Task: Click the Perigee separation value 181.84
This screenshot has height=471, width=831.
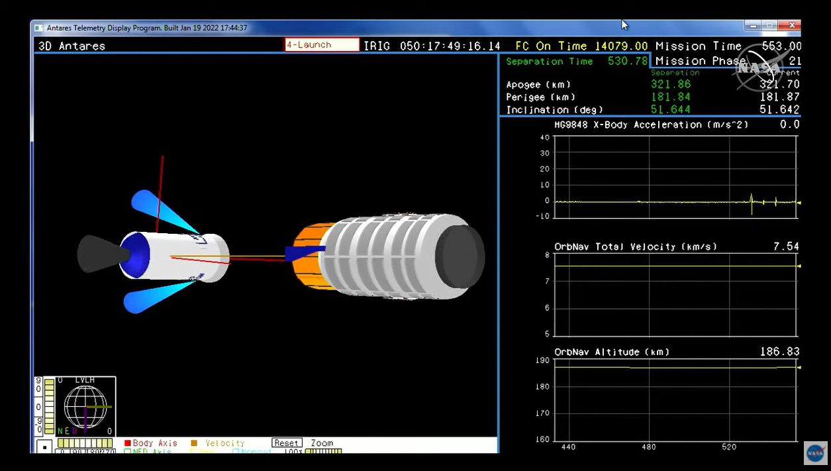Action: [671, 97]
